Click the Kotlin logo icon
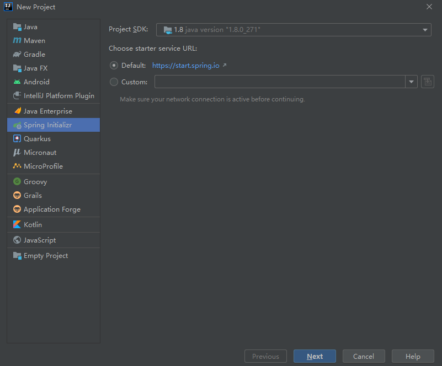The height and width of the screenshot is (366, 442). 17,225
